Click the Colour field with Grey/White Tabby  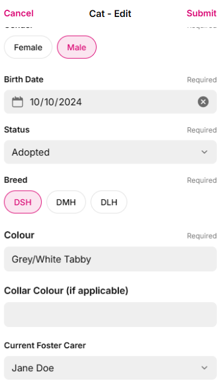click(x=110, y=259)
